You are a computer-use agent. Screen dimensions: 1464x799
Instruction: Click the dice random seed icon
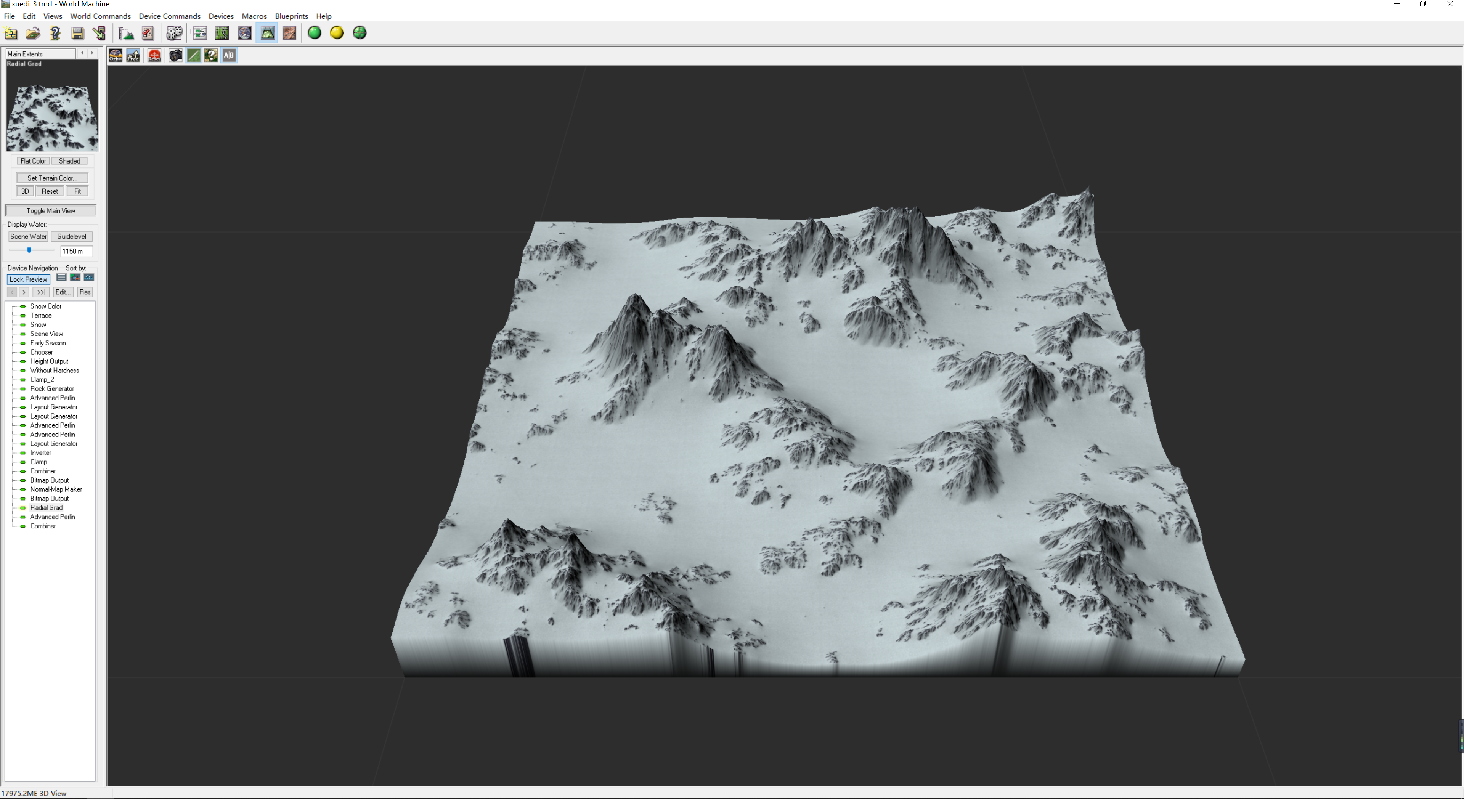pos(174,33)
